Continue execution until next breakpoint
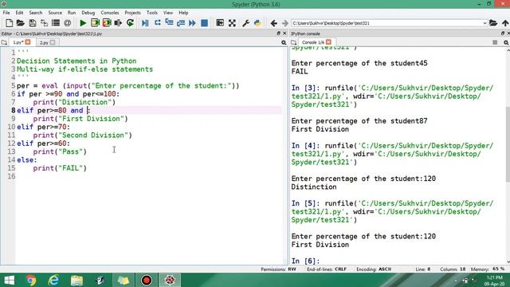This screenshot has height=287, width=510. tap(192, 23)
